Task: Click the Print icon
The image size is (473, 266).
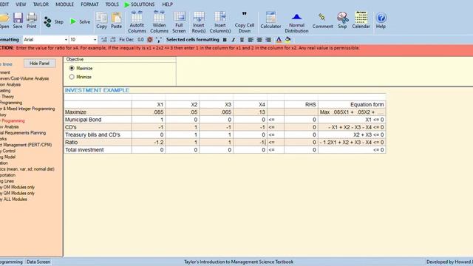Action: [31, 21]
